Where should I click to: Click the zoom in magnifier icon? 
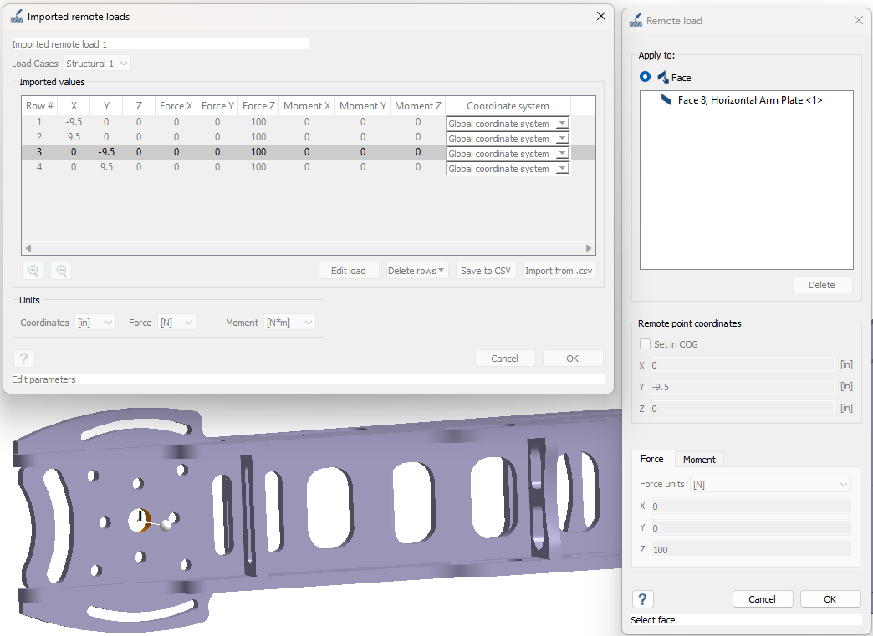[33, 271]
